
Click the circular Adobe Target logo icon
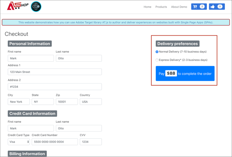pyautogui.click(x=36, y=7)
